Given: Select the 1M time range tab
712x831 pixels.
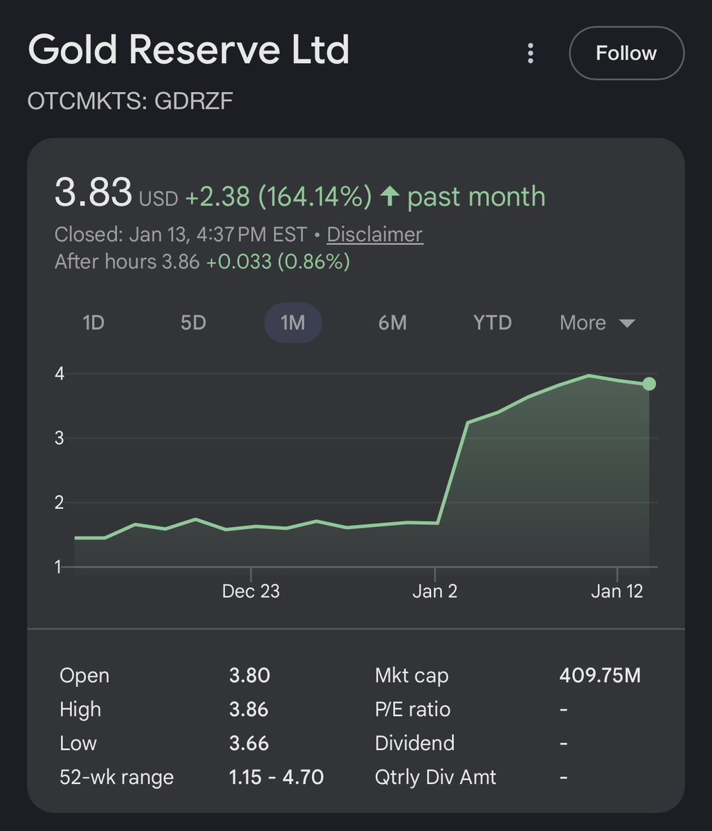Looking at the screenshot, I should [x=293, y=323].
